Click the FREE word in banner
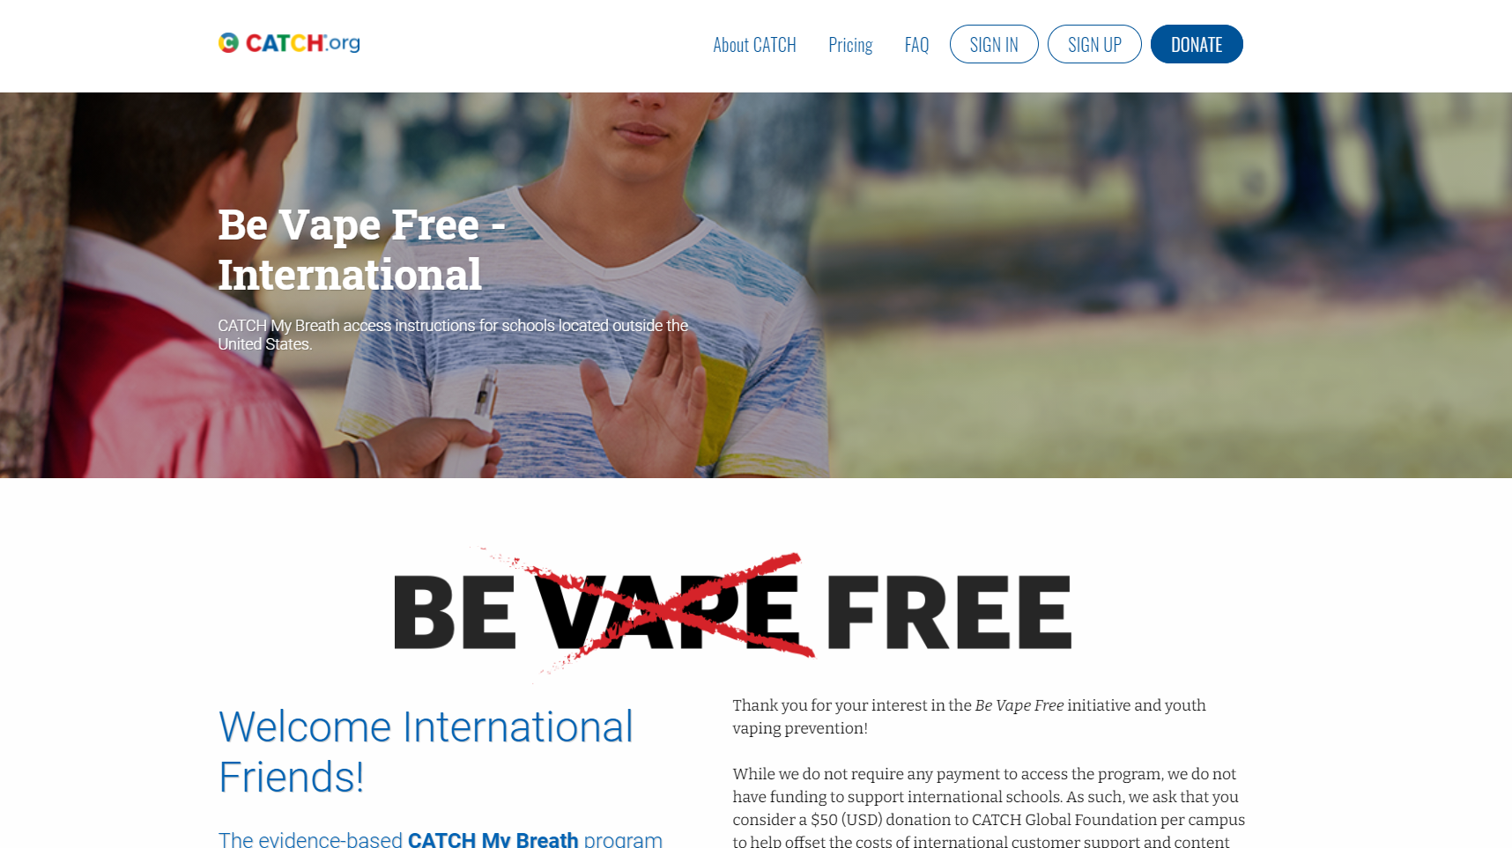The width and height of the screenshot is (1512, 848). 949,612
